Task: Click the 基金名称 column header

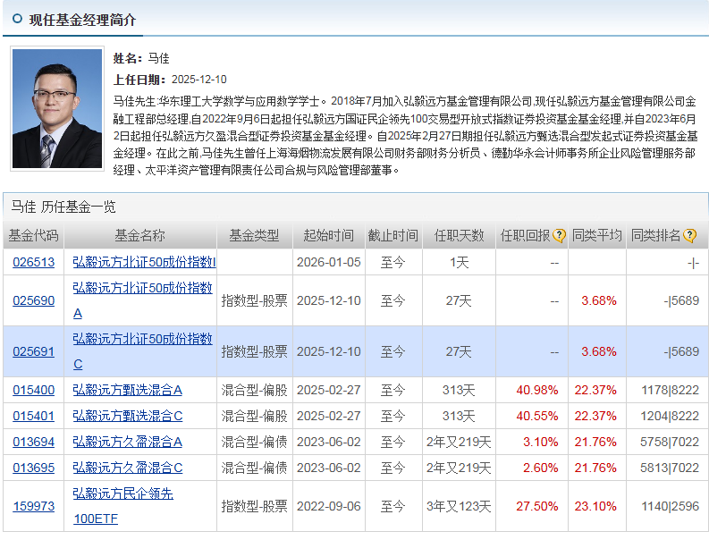Action: pos(140,236)
